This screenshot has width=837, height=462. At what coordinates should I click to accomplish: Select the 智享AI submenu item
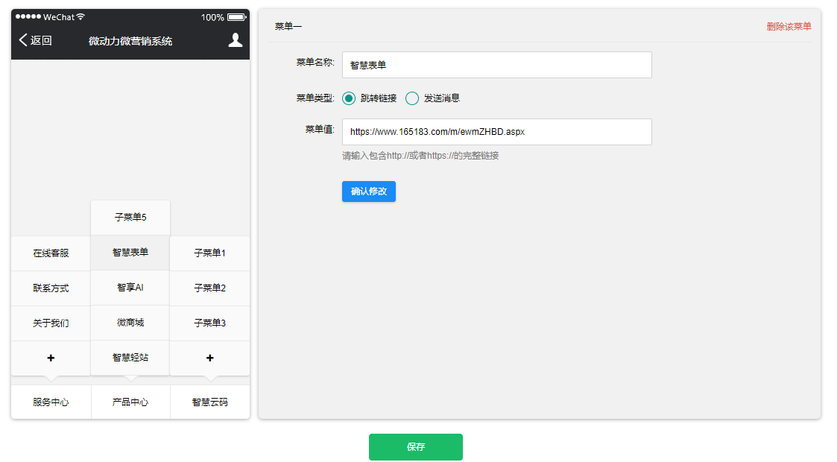130,288
